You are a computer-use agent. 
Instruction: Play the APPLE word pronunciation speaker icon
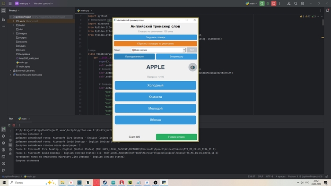[x=192, y=68]
